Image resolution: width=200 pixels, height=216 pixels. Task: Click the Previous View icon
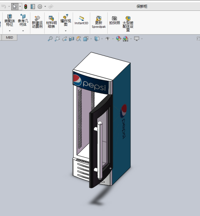pyautogui.click(x=65, y=39)
